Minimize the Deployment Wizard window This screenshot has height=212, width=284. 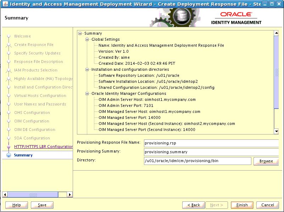click(265, 4)
